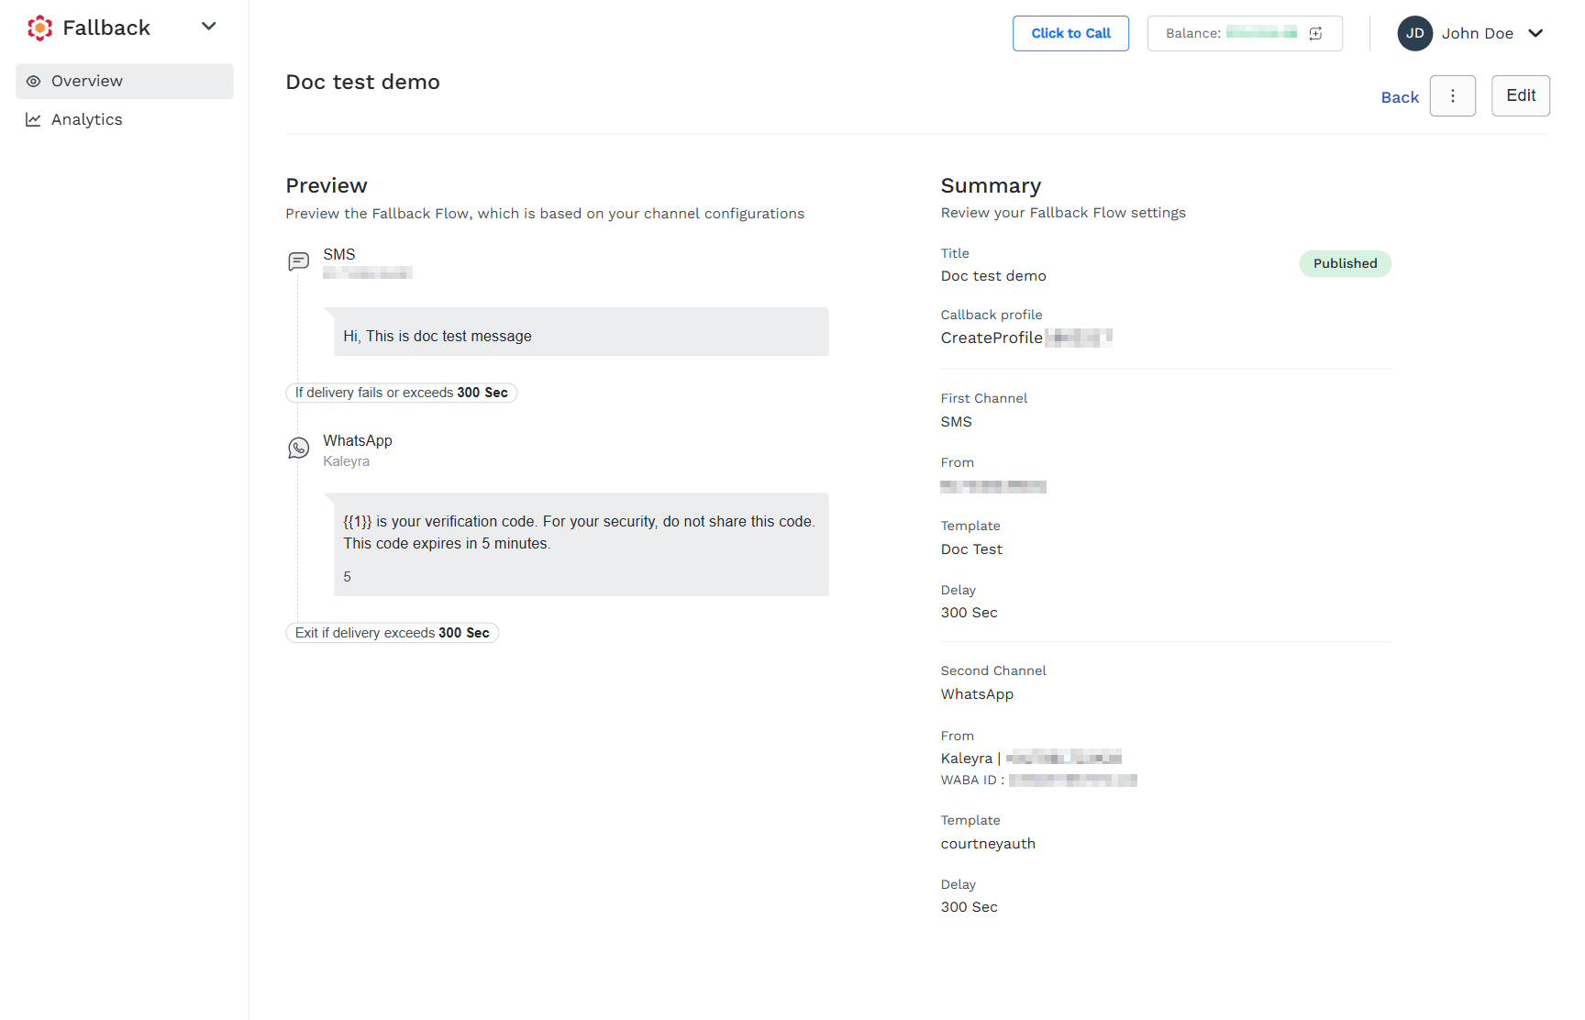Go Back via the Back link
This screenshot has height=1020, width=1585.
pos(1400,97)
